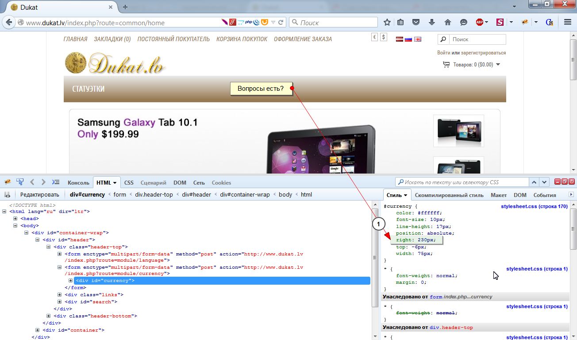This screenshot has height=340, width=577.
Task: Jump to next Firebug search match
Action: click(x=545, y=182)
